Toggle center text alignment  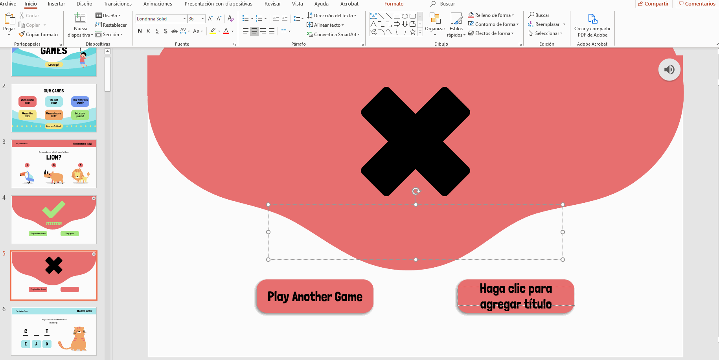(254, 31)
